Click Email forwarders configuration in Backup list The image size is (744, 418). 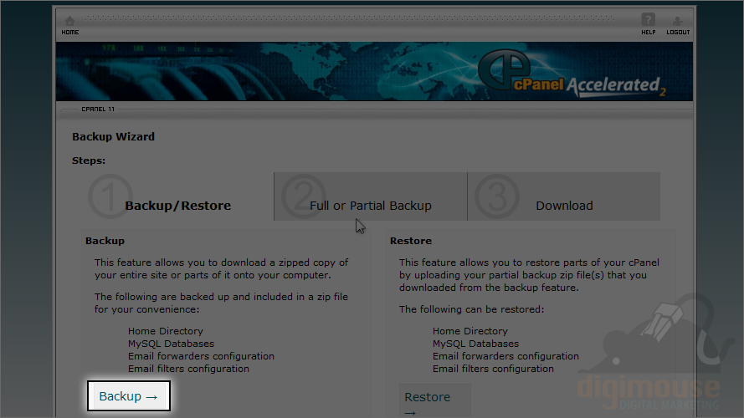click(201, 356)
